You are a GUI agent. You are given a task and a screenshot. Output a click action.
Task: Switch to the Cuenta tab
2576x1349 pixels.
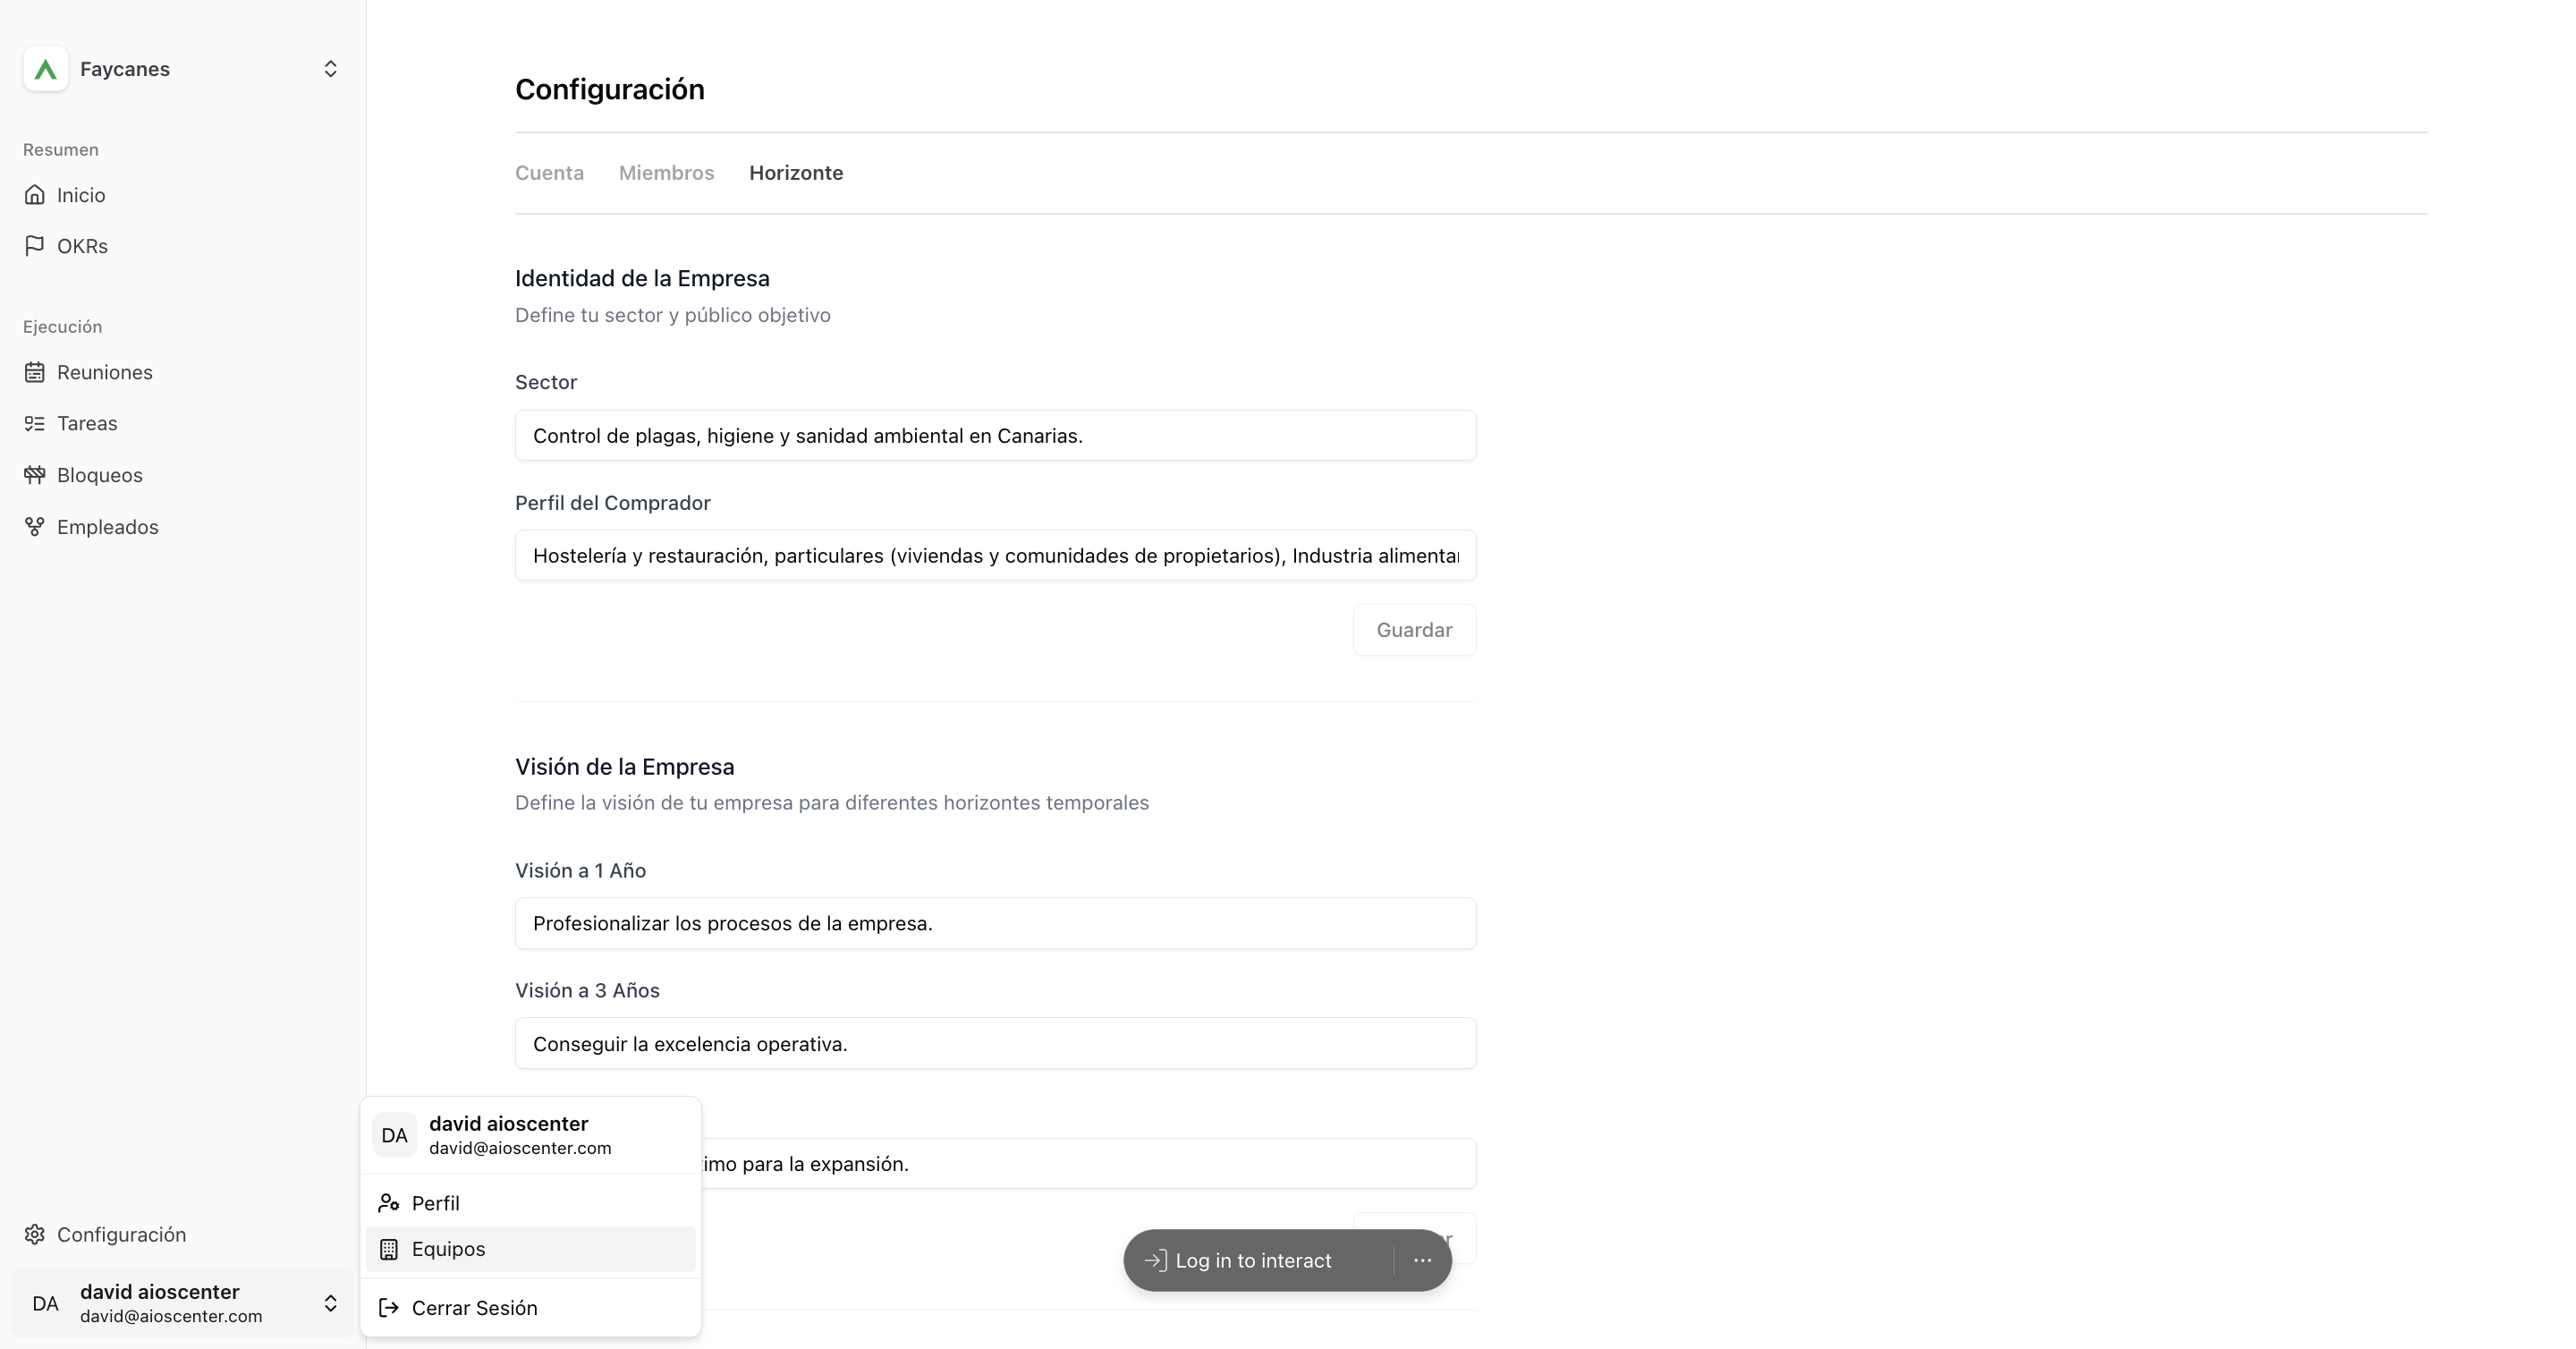click(549, 172)
